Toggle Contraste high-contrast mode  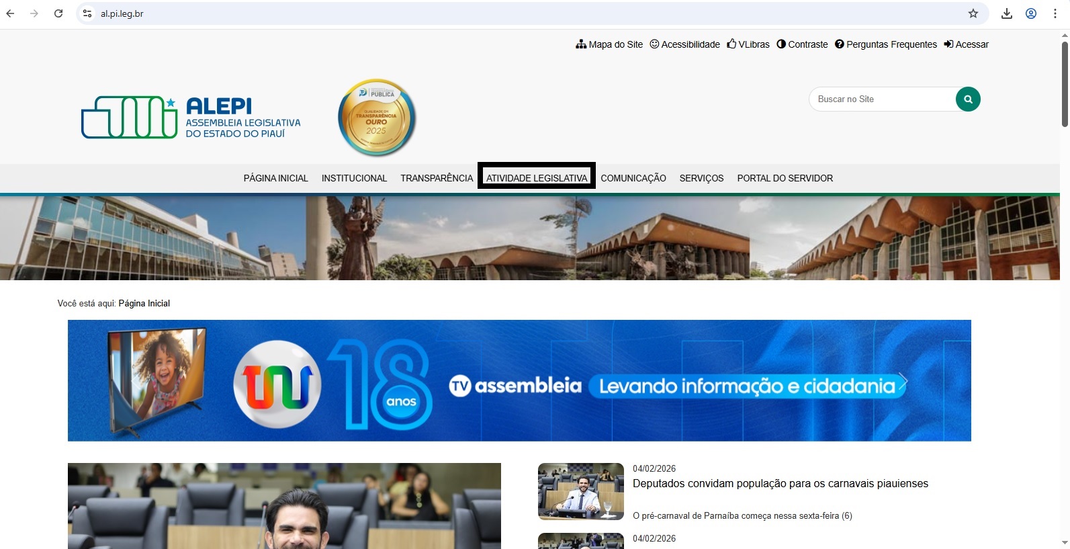point(802,44)
